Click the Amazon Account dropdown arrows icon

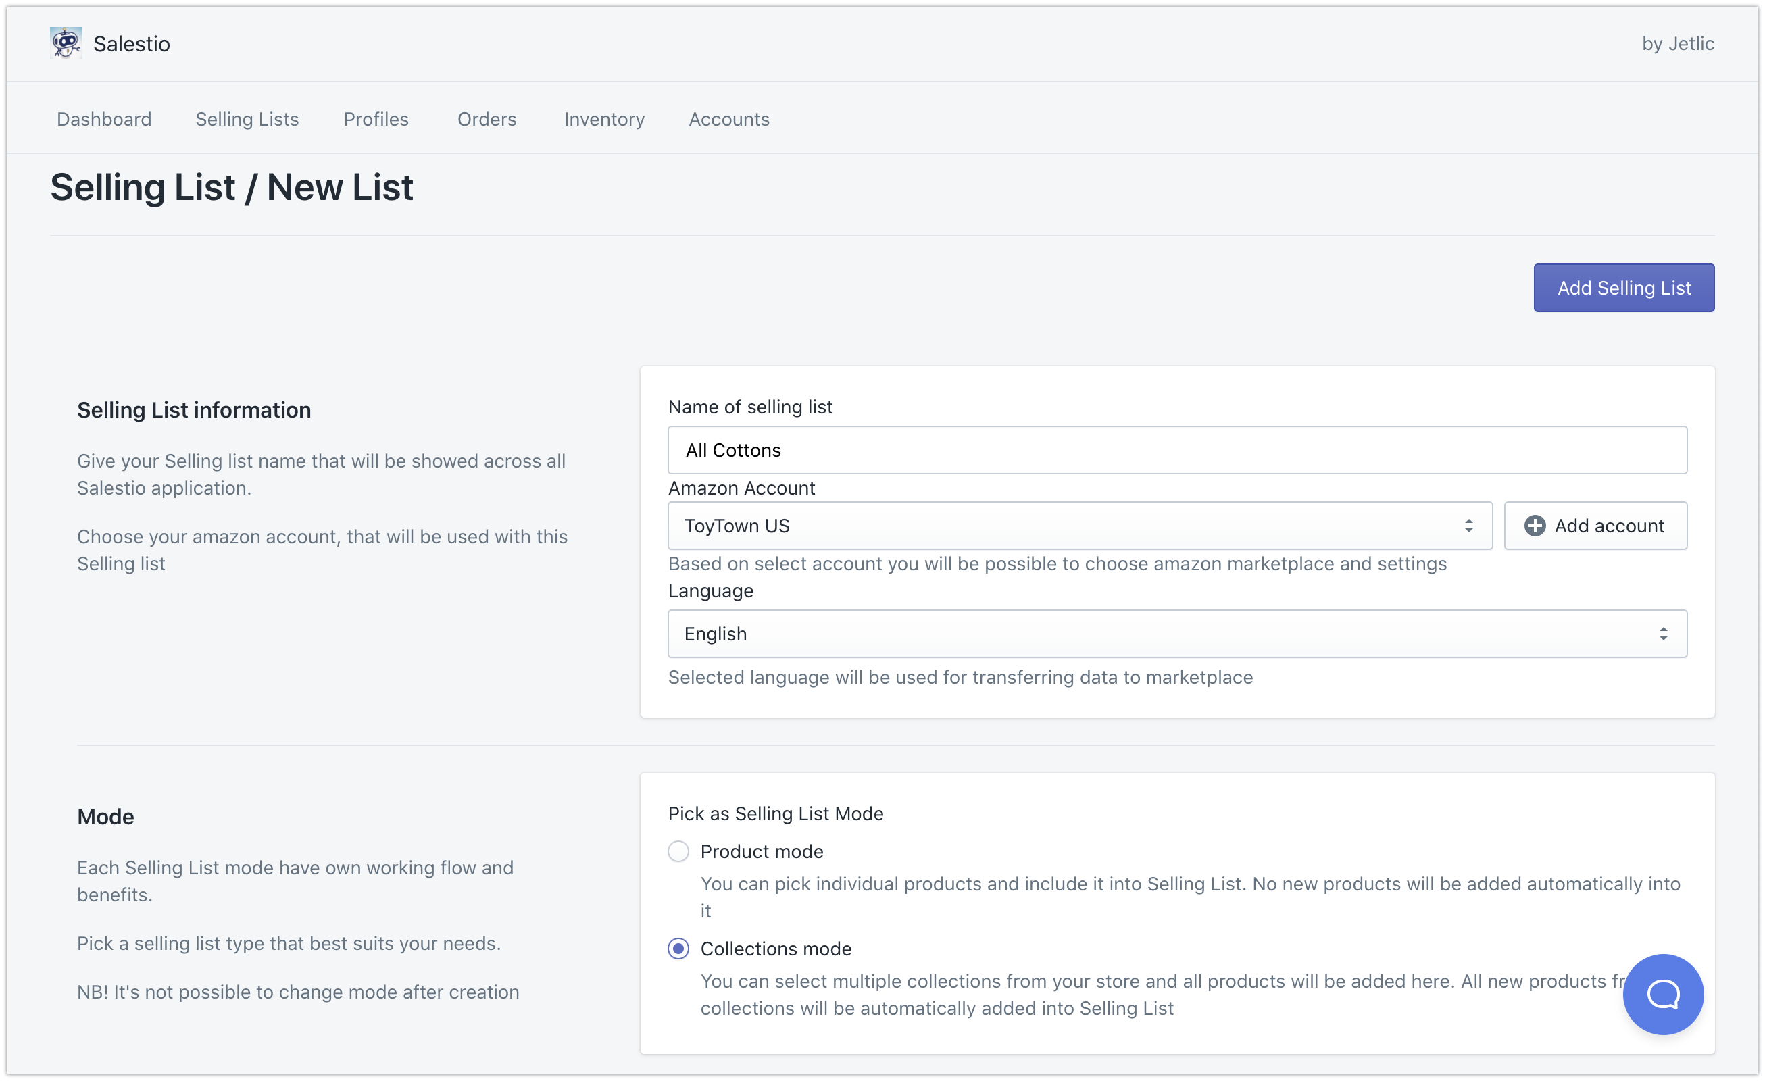1468,526
